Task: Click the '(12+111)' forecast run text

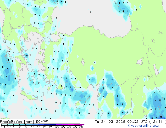Action: pyautogui.click(x=158, y=122)
